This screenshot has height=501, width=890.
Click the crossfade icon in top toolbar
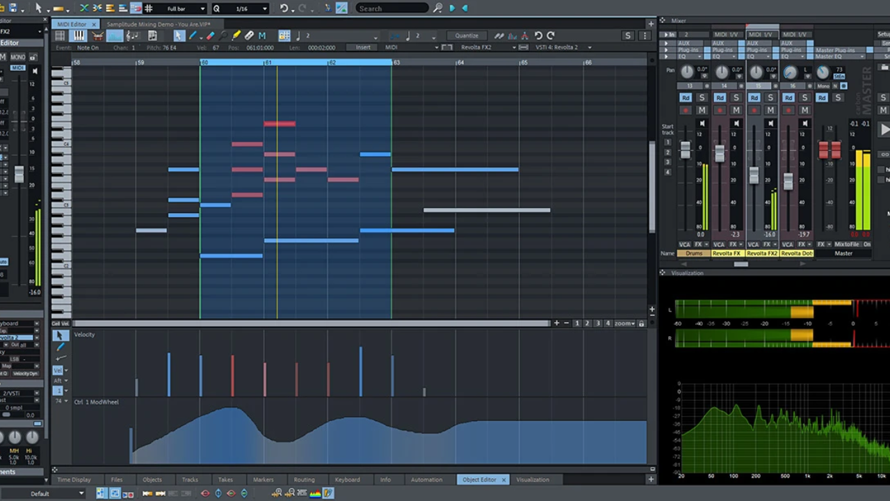84,8
